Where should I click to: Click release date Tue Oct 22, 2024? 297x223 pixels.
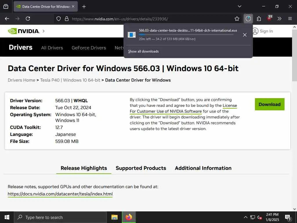(73, 108)
